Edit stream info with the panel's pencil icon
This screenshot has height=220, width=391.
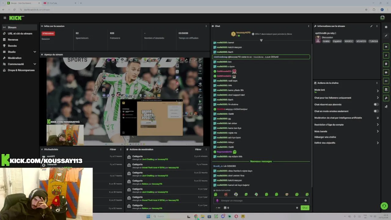(x=371, y=26)
